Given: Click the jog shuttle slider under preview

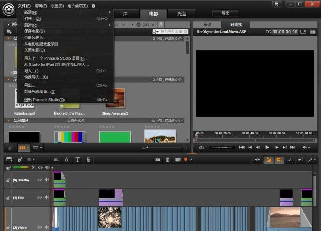Looking at the screenshot, I should pyautogui.click(x=222, y=148).
